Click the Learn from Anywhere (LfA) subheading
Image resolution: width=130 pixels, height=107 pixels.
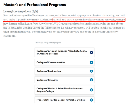[x=21, y=12]
